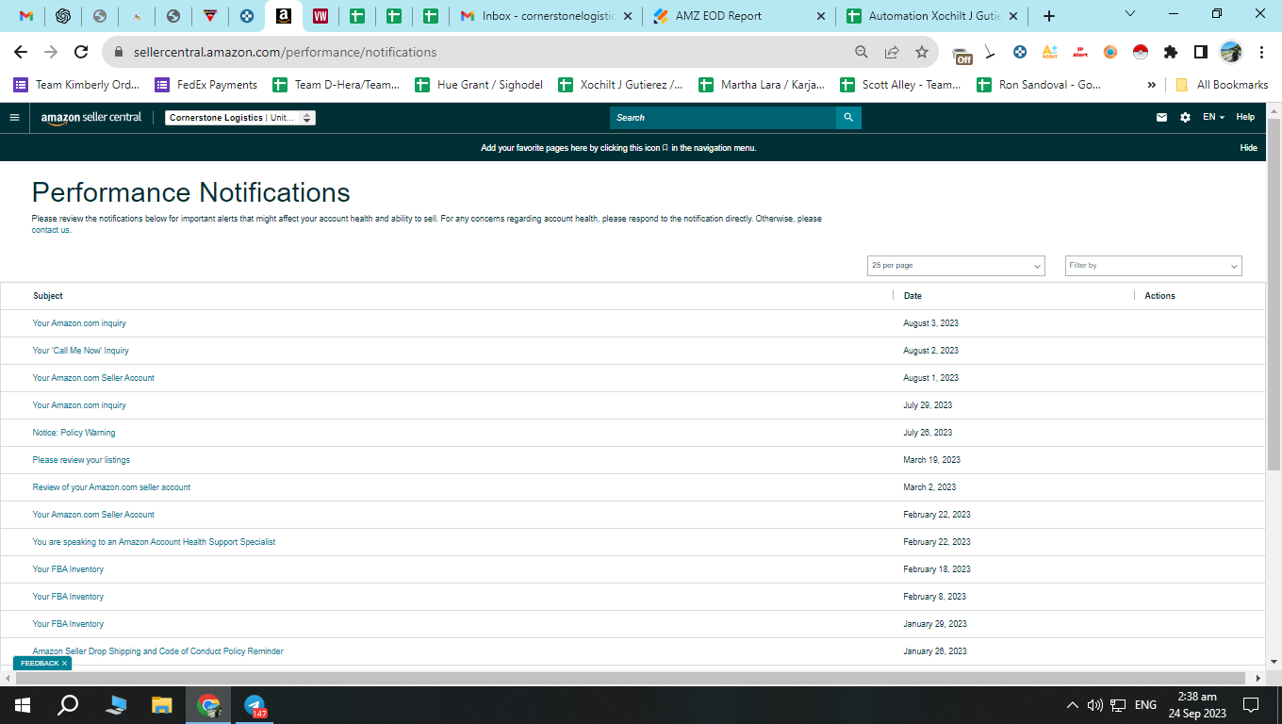The width and height of the screenshot is (1282, 724).
Task: Open the Windows notification center
Action: (x=1251, y=705)
